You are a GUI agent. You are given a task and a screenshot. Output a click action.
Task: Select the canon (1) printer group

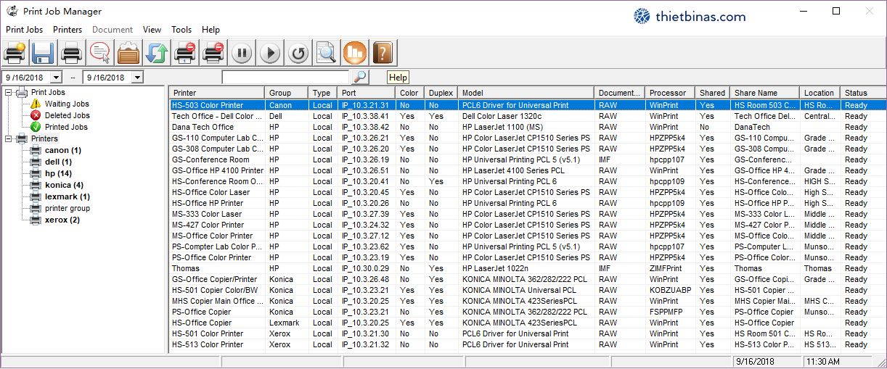[63, 150]
